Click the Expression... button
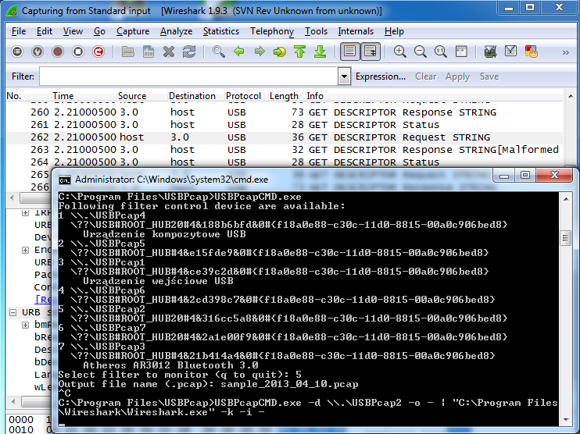The height and width of the screenshot is (434, 580). (381, 76)
